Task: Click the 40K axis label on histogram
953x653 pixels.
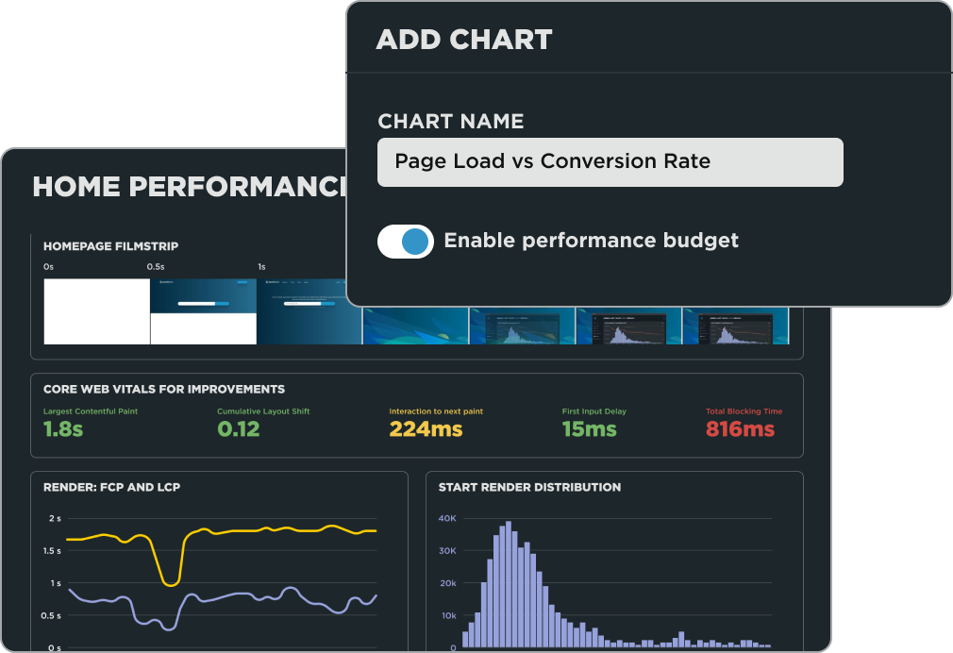Action: [447, 518]
